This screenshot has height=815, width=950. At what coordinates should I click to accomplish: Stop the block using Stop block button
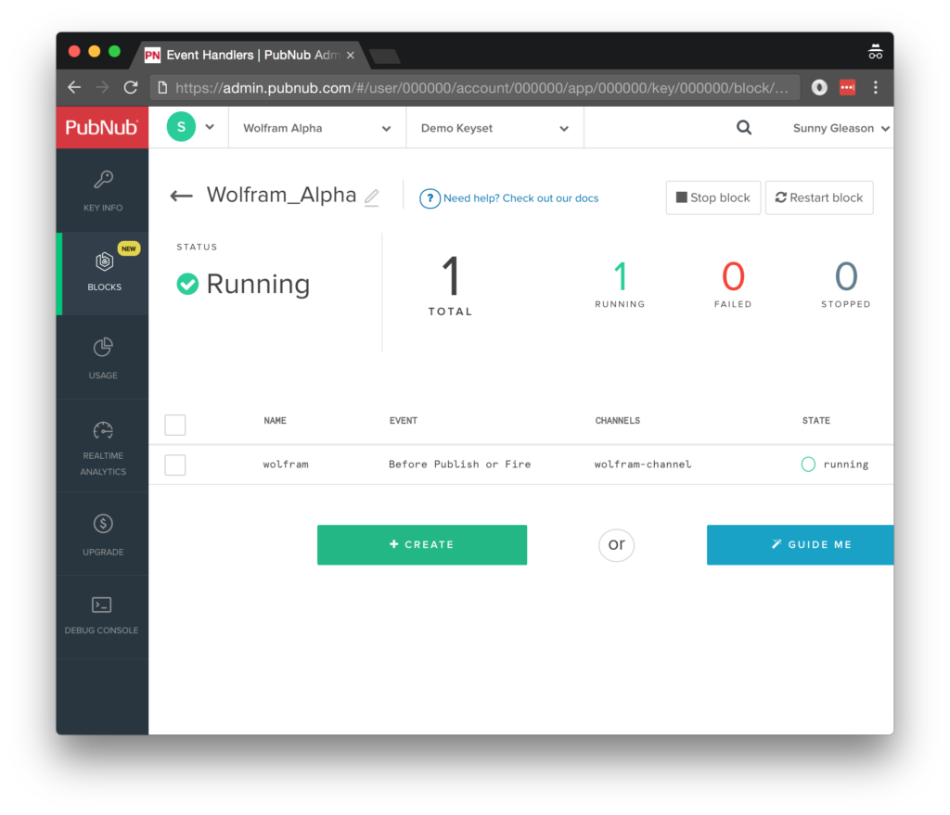click(712, 197)
